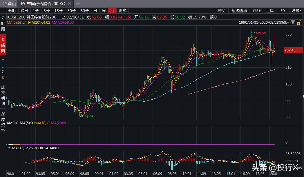Click the MACD help question mark icon

click(8, 148)
